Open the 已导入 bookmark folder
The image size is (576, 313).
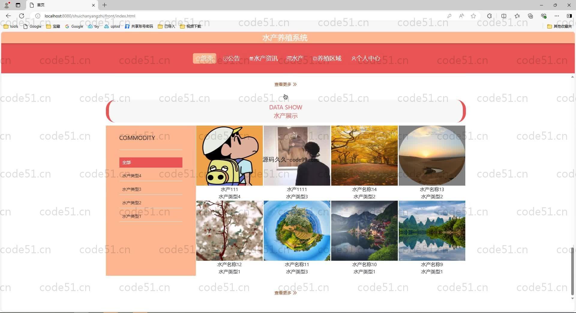tap(166, 26)
